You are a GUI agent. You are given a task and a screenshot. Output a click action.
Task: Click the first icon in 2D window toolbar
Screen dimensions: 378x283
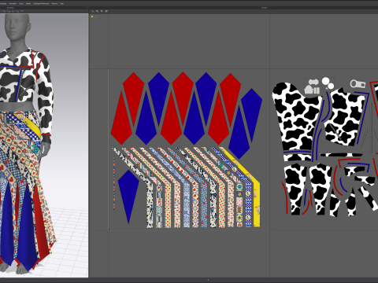coord(93,11)
